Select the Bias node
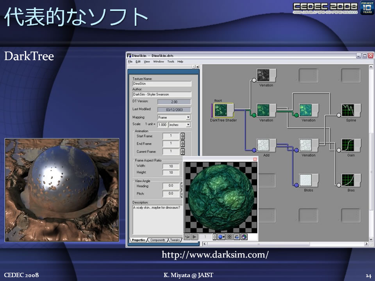 (351, 180)
